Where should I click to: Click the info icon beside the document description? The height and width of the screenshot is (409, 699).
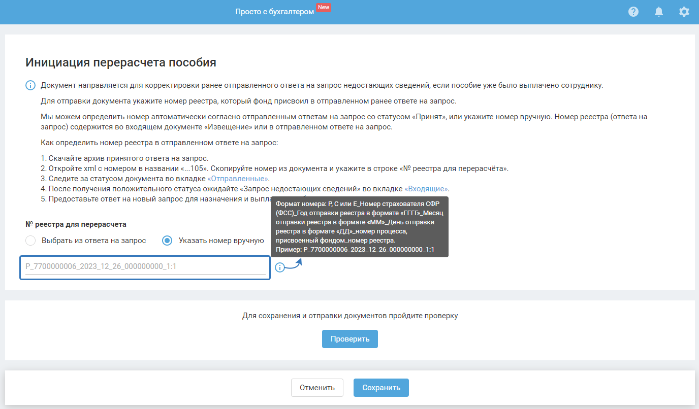pyautogui.click(x=30, y=85)
